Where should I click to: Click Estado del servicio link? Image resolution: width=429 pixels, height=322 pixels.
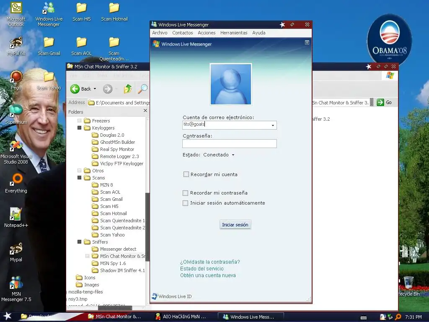click(x=202, y=269)
